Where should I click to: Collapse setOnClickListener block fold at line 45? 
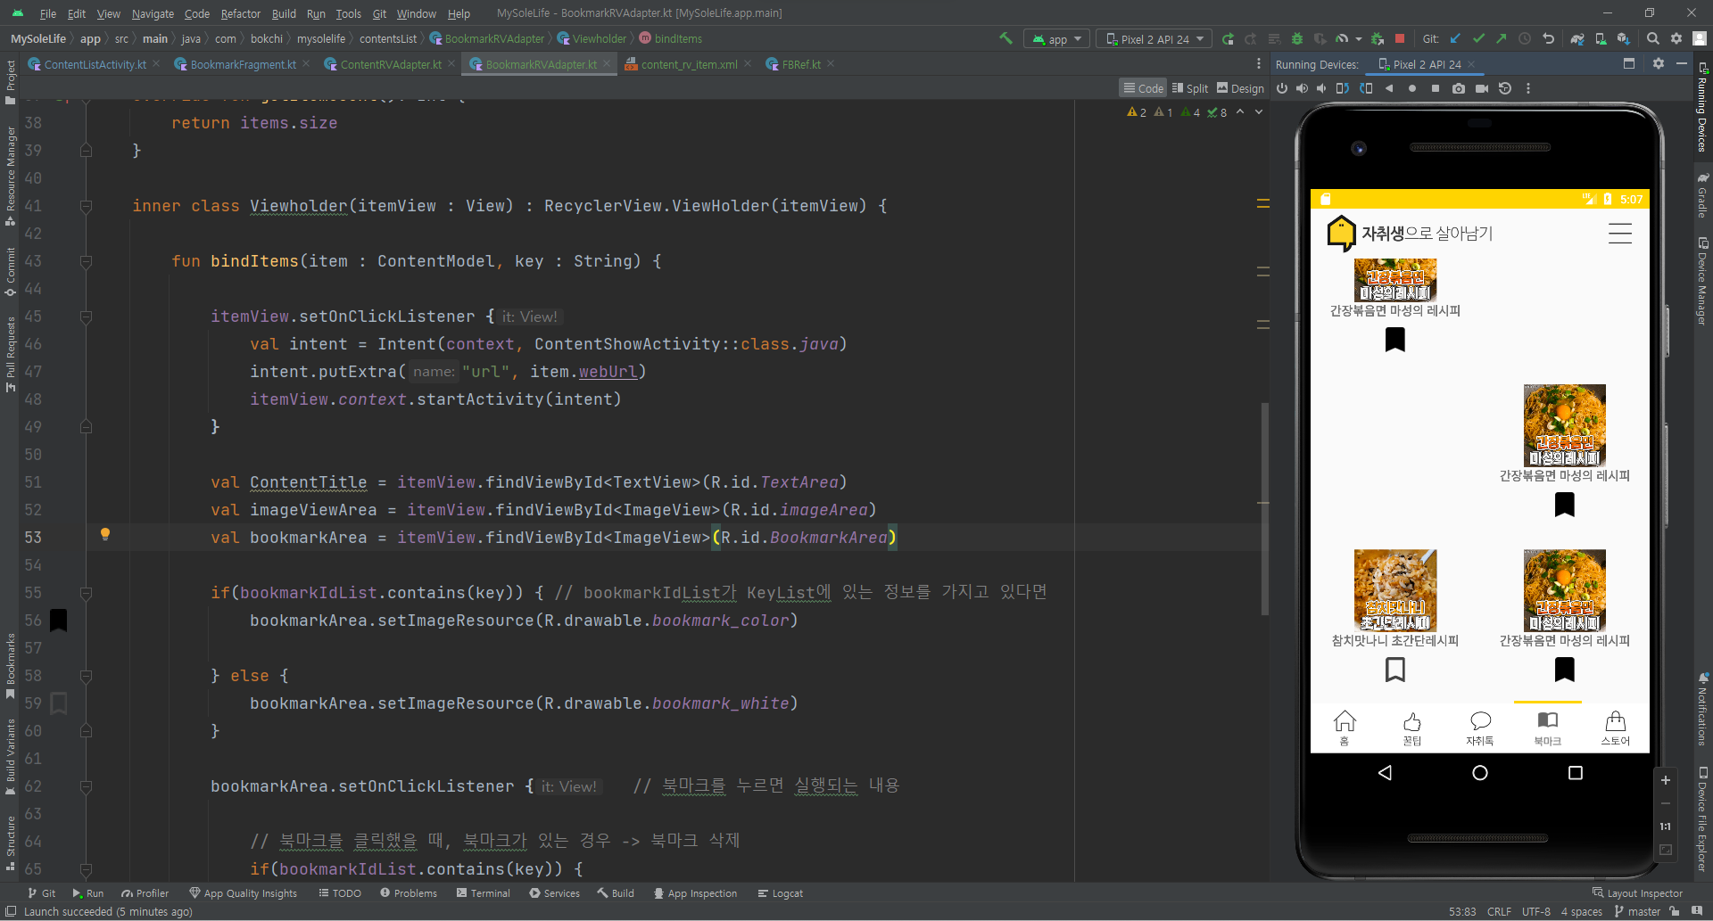[87, 317]
